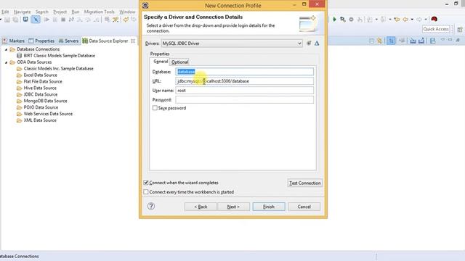Open the help question mark icon
Screen dimensions: 465x261
point(151,206)
